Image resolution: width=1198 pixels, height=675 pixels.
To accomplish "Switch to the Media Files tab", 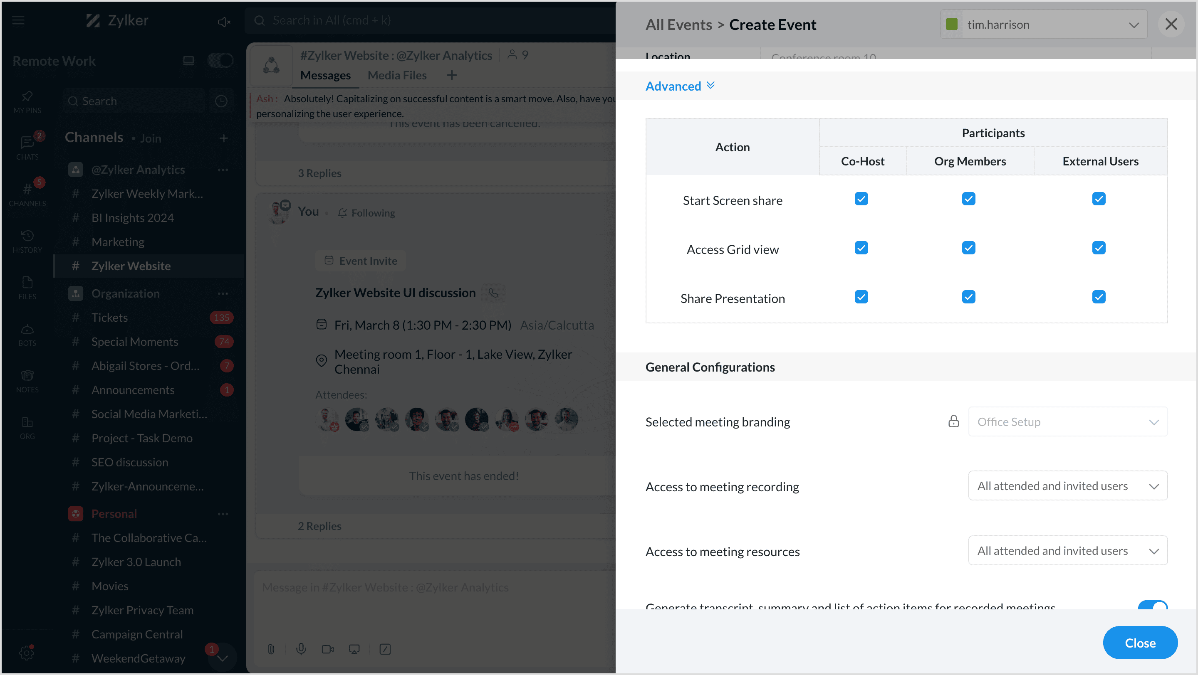I will point(397,75).
